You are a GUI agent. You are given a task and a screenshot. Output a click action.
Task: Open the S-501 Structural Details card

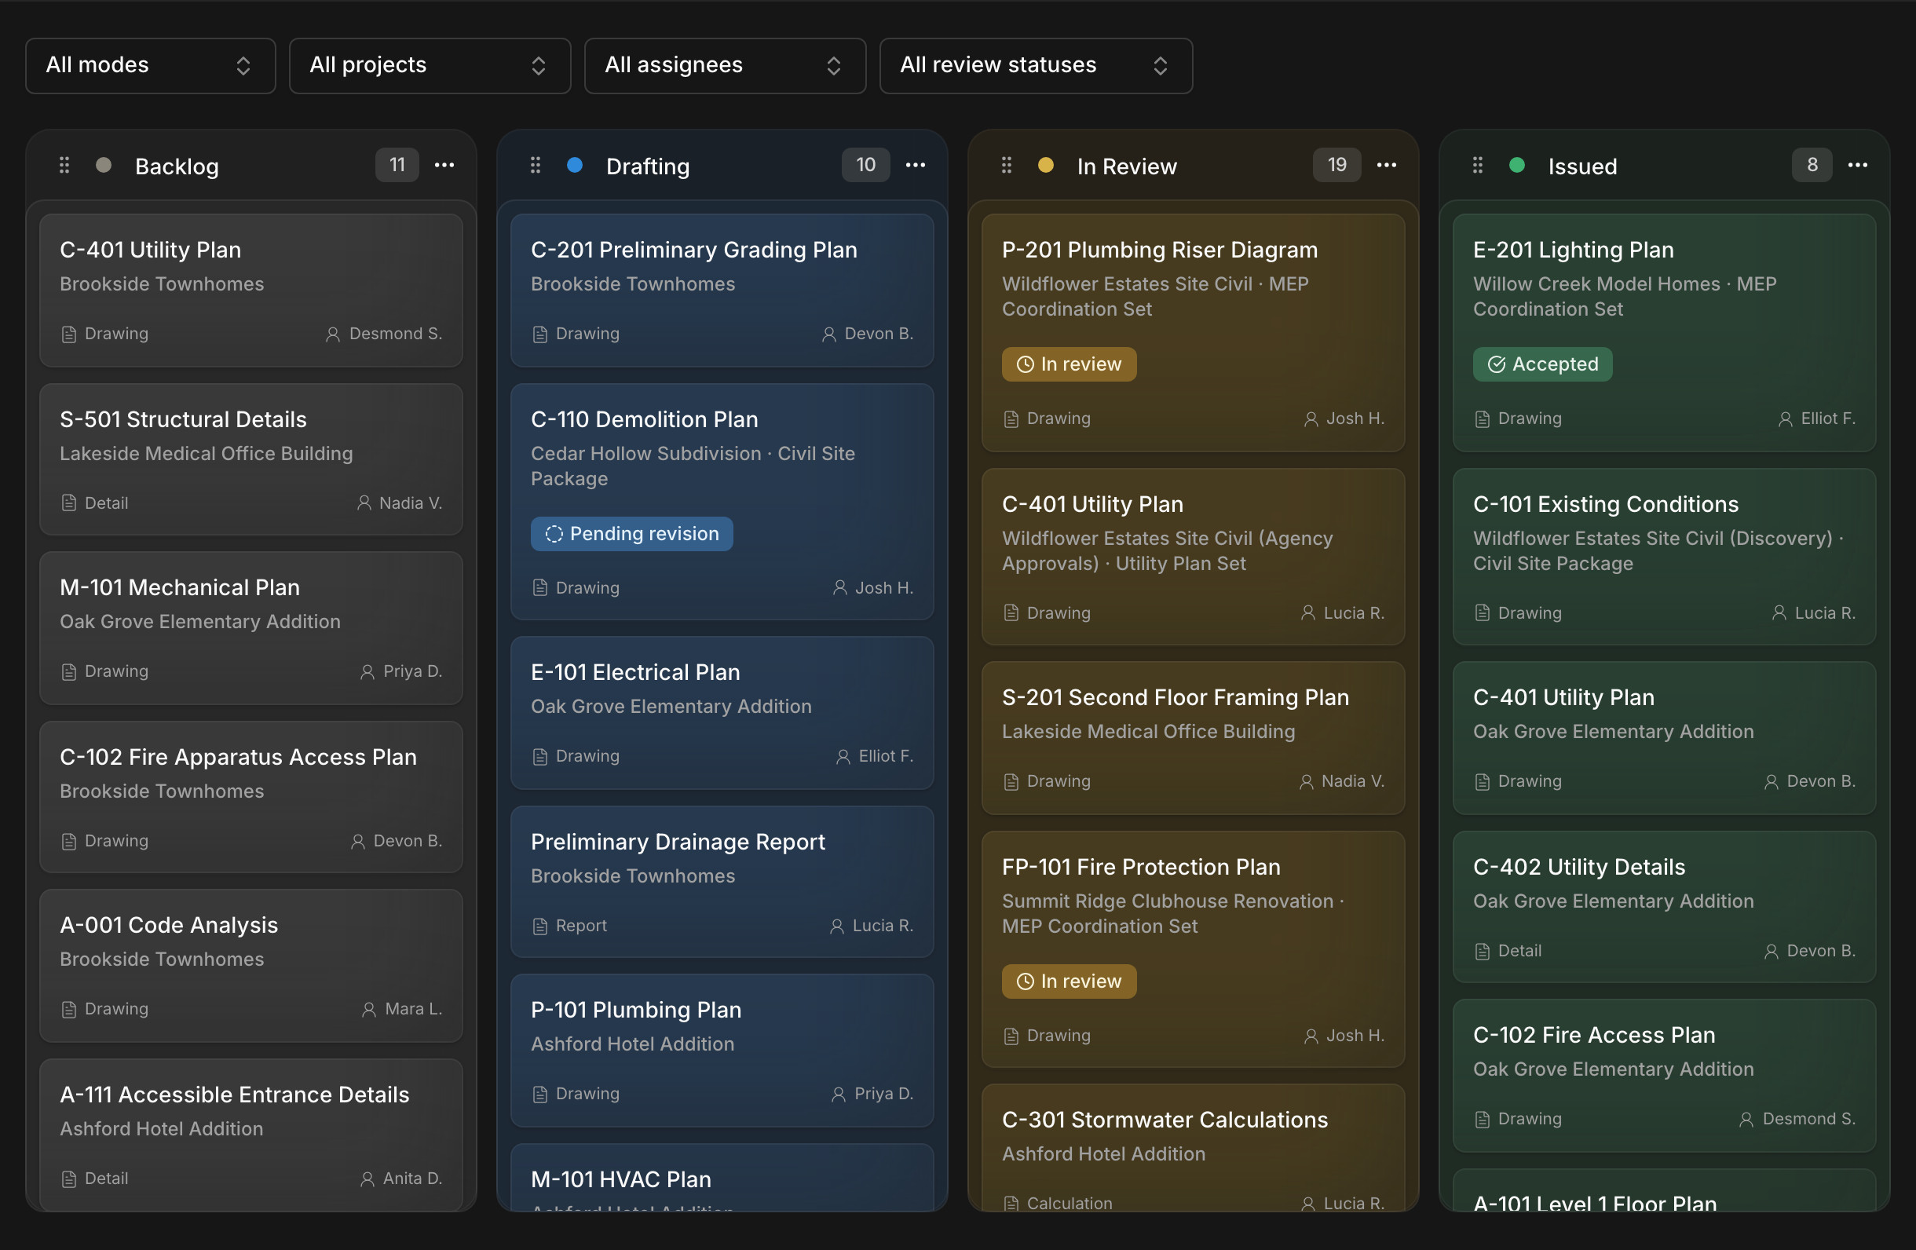tap(251, 459)
